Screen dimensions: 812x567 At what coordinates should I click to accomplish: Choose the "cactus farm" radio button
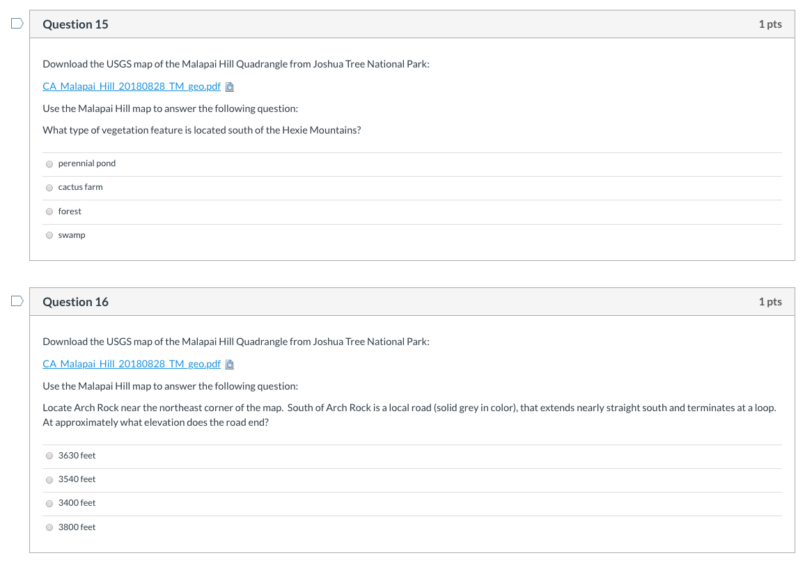click(49, 188)
